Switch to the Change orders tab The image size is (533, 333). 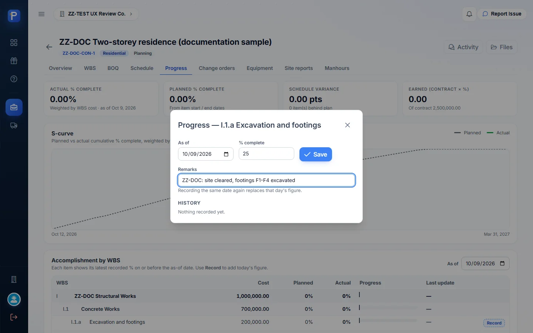[217, 68]
